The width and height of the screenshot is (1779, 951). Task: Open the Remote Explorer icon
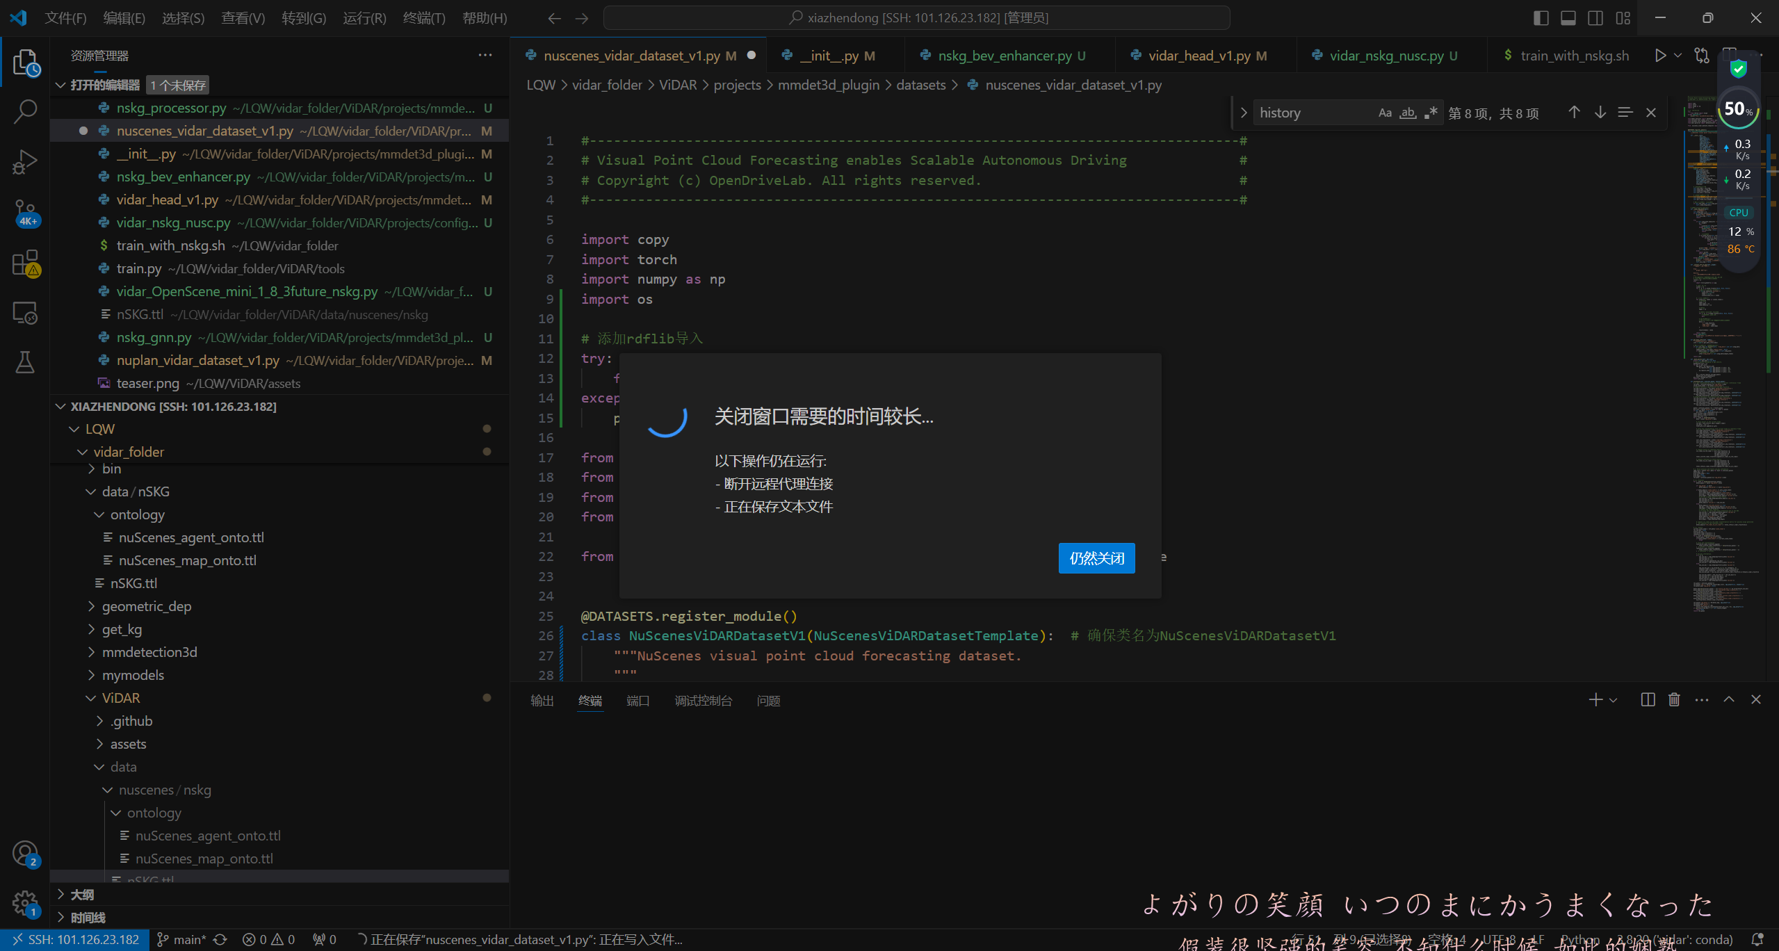[x=26, y=313]
